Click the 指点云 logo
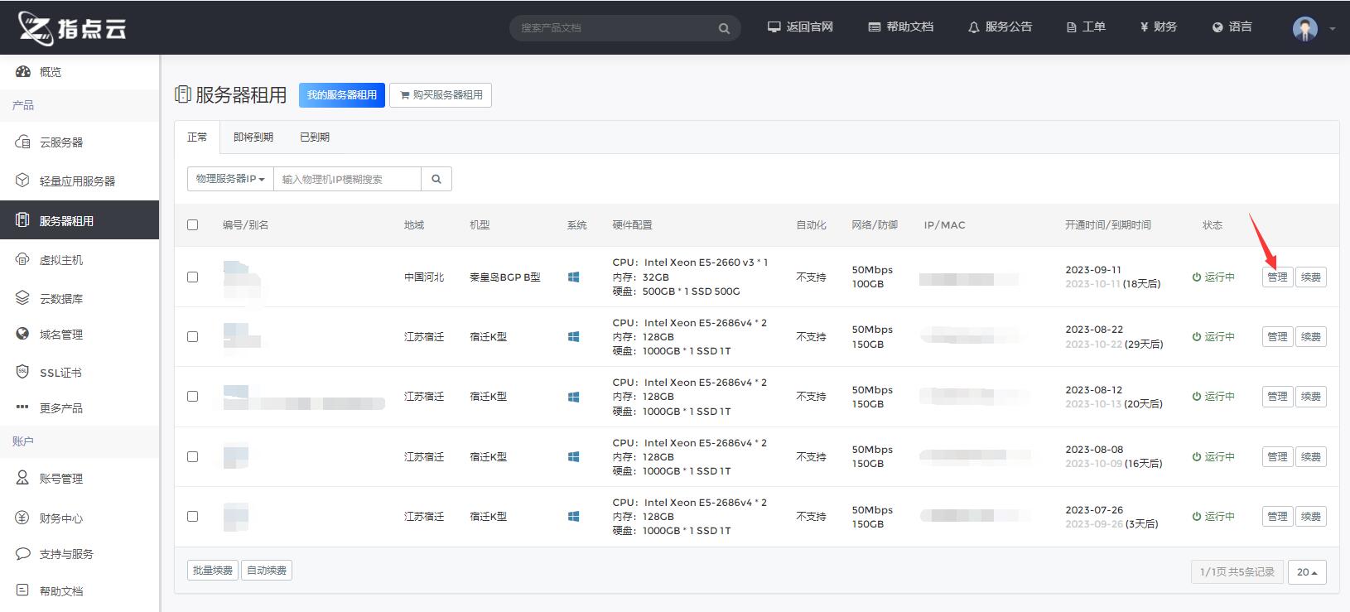1350x612 pixels. point(73,27)
